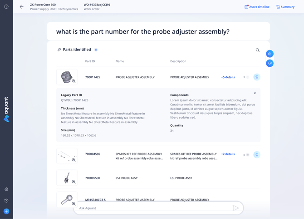This screenshot has height=219, width=304.
Task: Expand +2 details for part 700004596
Action: (228, 154)
